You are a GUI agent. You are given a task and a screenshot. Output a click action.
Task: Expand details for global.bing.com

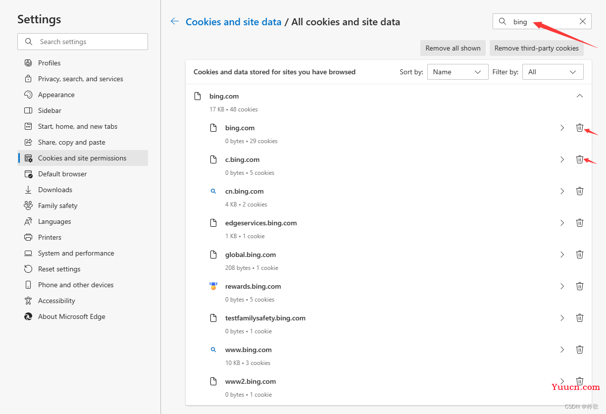(x=562, y=255)
